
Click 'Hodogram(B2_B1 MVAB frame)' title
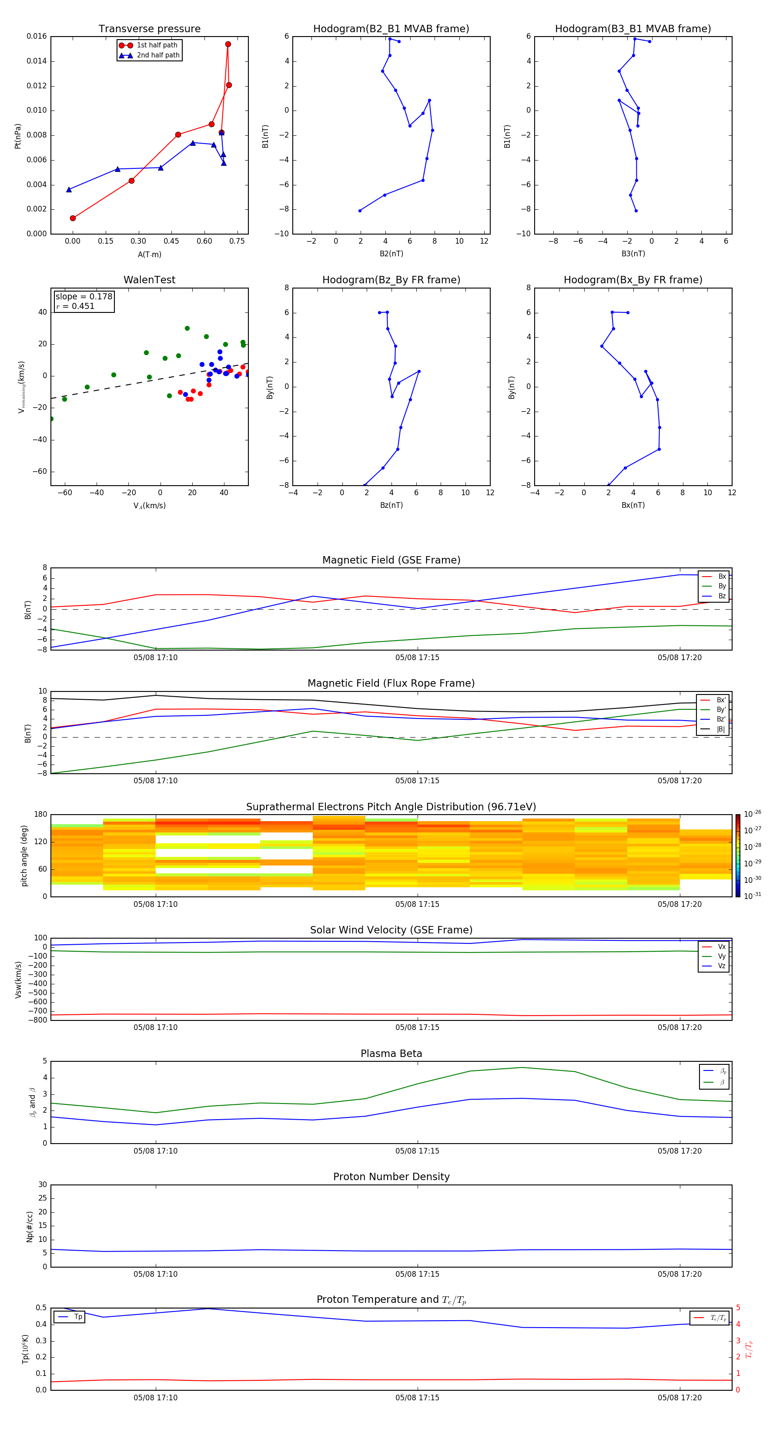click(x=391, y=29)
